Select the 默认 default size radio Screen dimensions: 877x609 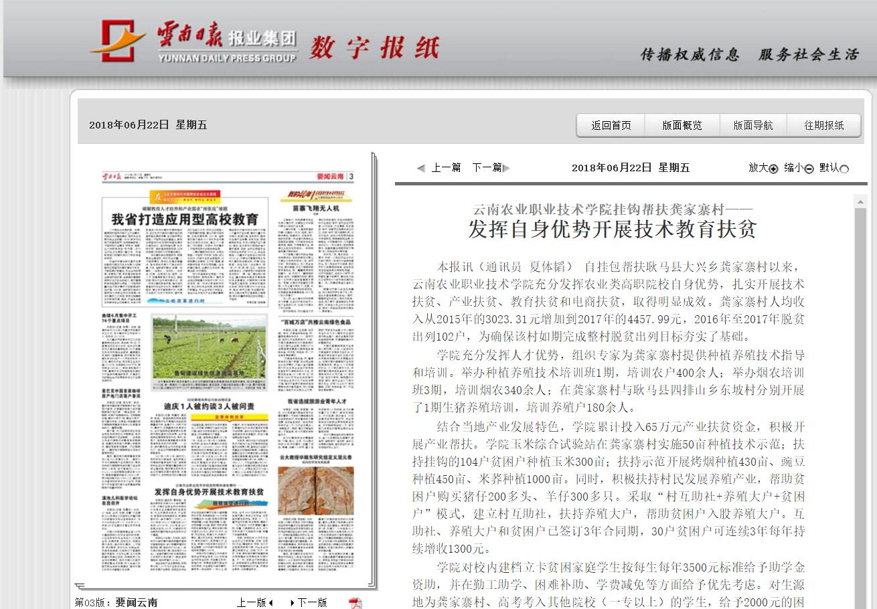(844, 169)
